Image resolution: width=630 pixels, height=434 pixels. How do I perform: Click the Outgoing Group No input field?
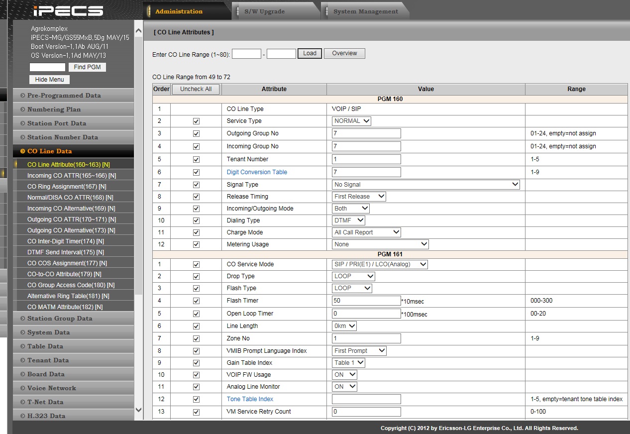click(x=366, y=133)
